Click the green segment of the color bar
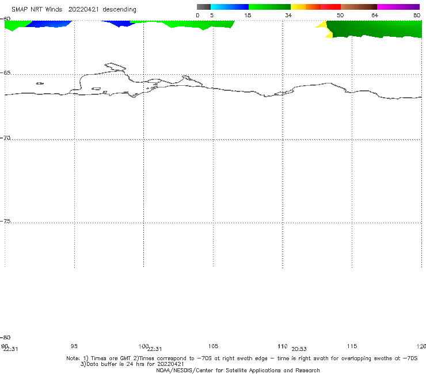 269,7
